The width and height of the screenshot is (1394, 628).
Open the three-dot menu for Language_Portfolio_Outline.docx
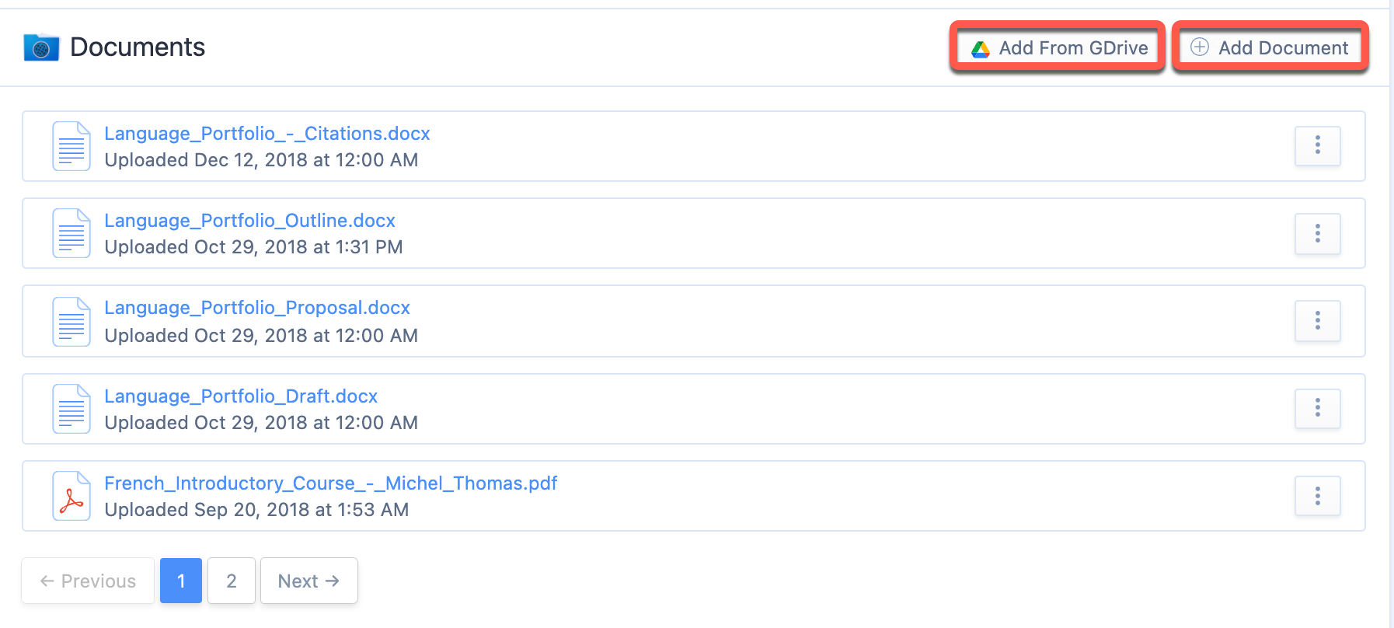[x=1318, y=233]
